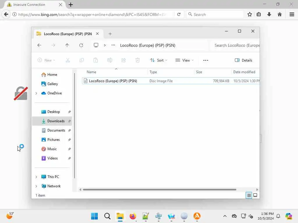Reload the page in Firefox
The height and width of the screenshot is (223, 298).
(x=179, y=15)
